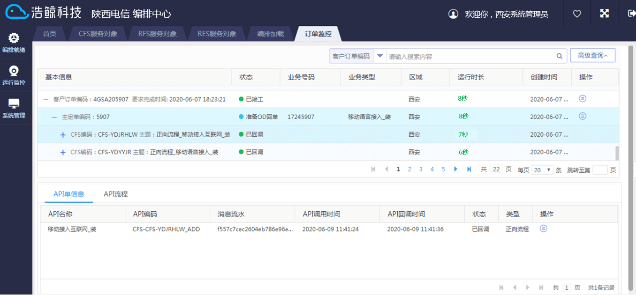
Task: Click the orders table vertical scrollbar thumb
Action: (617, 153)
